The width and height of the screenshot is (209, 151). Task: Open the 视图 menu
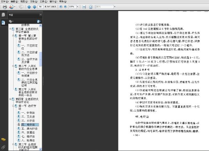click(x=24, y=1)
